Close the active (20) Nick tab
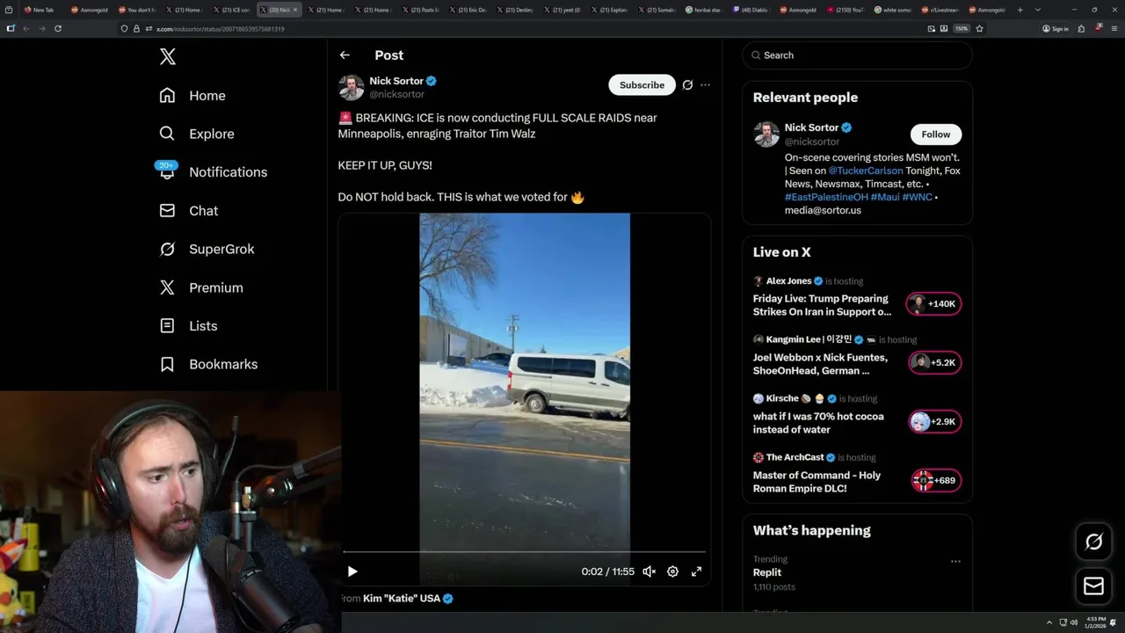This screenshot has width=1125, height=633. (x=295, y=10)
